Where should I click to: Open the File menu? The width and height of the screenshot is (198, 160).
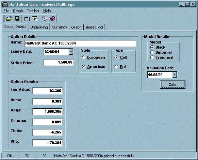coord(6,11)
